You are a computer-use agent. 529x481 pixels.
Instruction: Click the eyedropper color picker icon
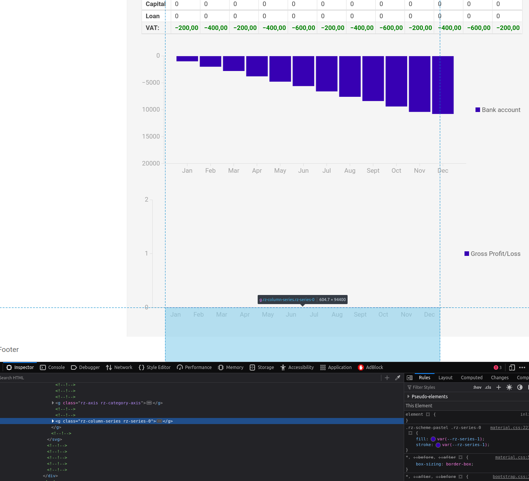tap(398, 378)
